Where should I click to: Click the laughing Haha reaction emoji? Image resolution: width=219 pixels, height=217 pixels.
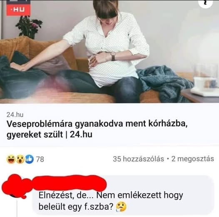(11, 159)
